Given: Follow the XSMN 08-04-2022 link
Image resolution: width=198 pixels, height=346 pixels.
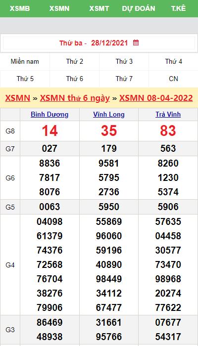Looking at the screenshot, I should pyautogui.click(x=156, y=98).
